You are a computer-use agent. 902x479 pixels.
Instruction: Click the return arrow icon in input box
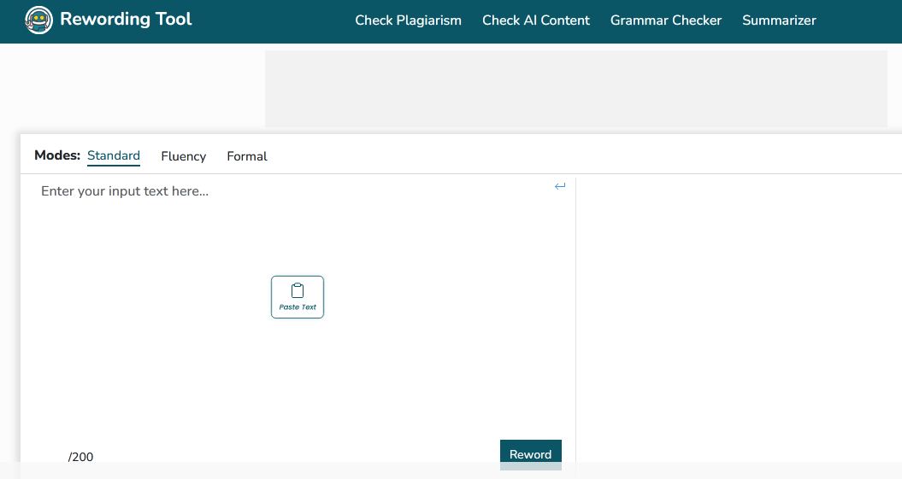pos(560,186)
